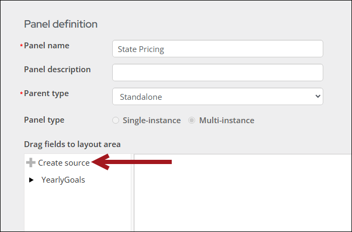Click the Drag fields to layout area text

(72, 144)
